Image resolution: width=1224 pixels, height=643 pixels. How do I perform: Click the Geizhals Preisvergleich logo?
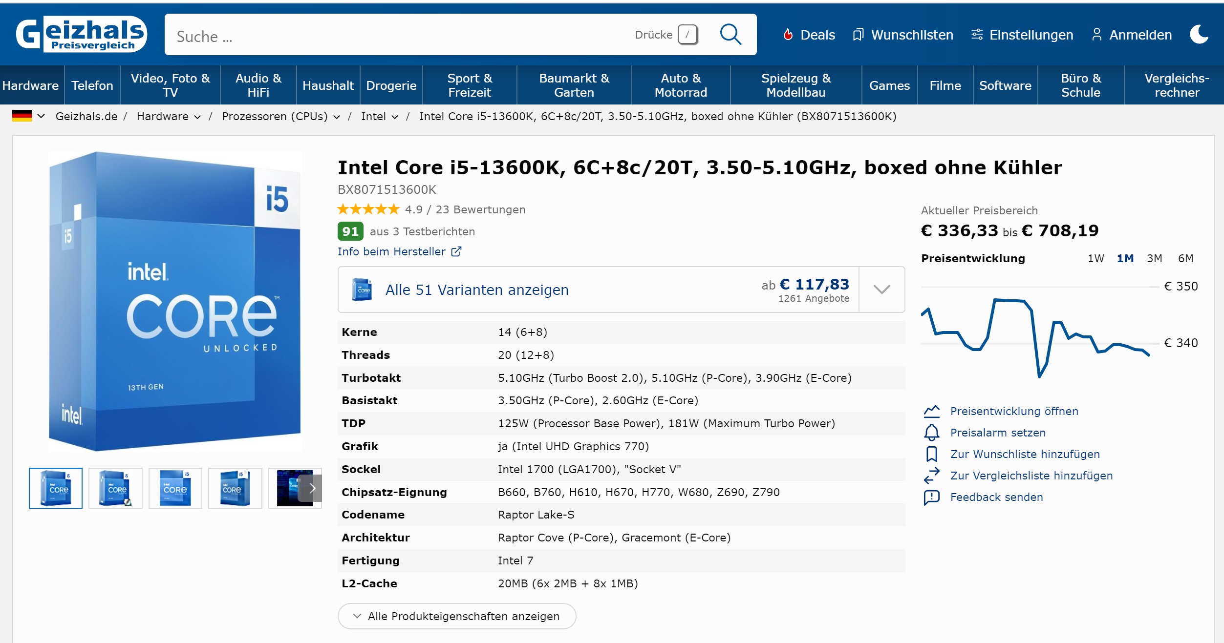81,34
